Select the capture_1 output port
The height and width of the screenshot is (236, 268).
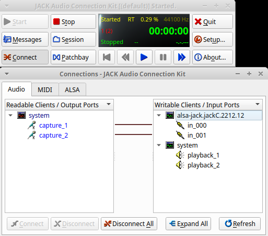point(53,126)
